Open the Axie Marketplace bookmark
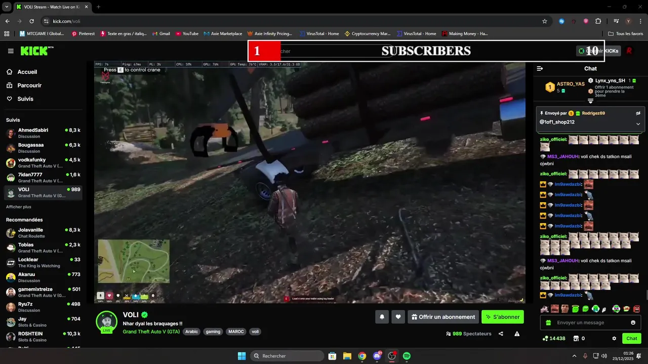 [223, 33]
